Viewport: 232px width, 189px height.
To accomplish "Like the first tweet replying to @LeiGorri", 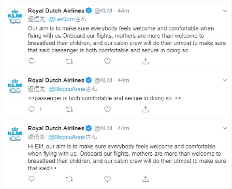I will (107, 61).
